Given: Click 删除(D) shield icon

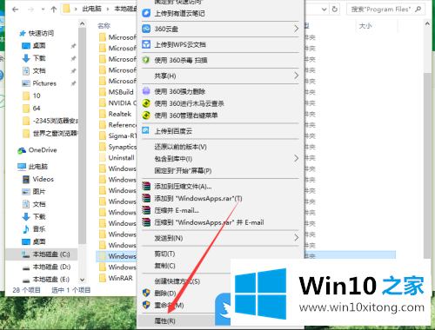Looking at the screenshot, I should point(146,293).
